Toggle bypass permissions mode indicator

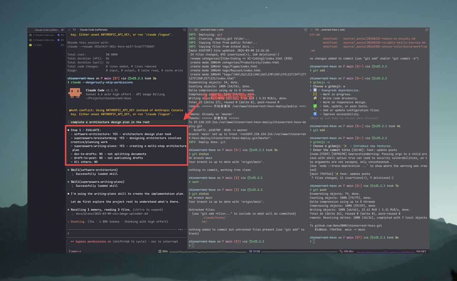91,241
